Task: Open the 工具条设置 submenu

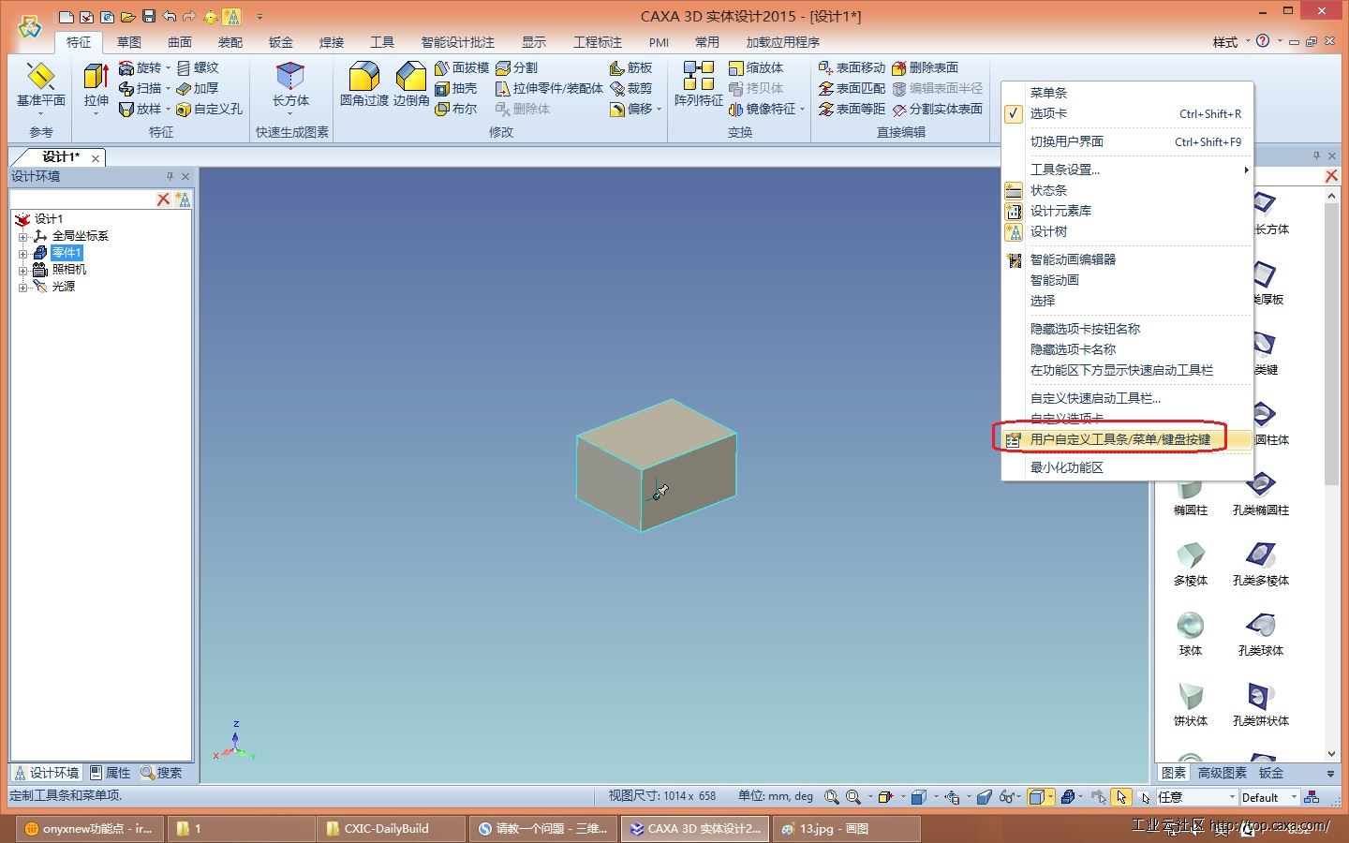Action: coord(1127,170)
